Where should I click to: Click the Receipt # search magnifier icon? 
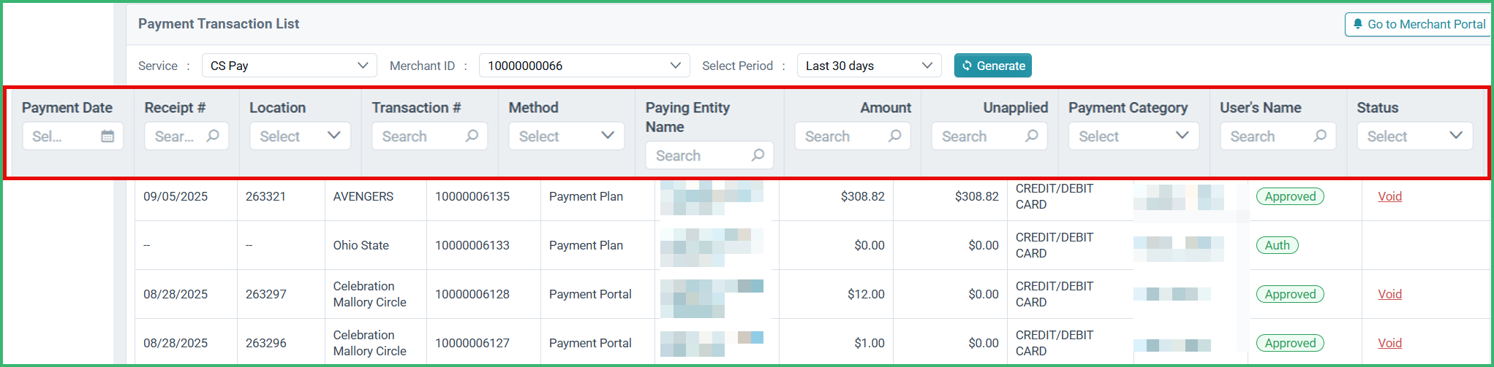click(x=213, y=136)
